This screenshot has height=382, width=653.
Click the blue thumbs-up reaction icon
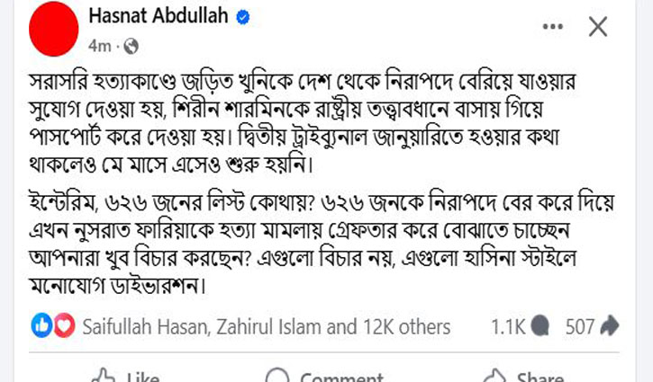point(41,326)
